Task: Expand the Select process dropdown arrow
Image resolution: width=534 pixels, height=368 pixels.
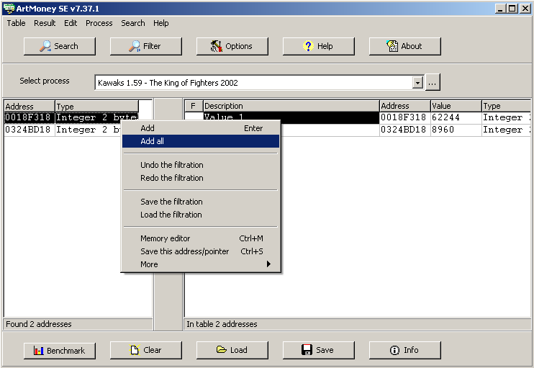Action: (x=417, y=83)
